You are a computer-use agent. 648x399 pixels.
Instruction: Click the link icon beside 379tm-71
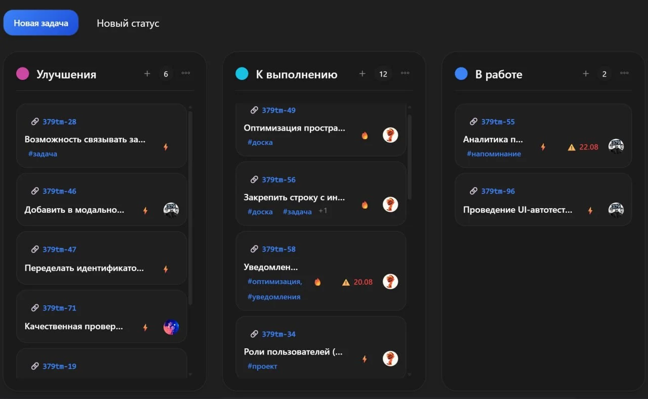coord(35,308)
